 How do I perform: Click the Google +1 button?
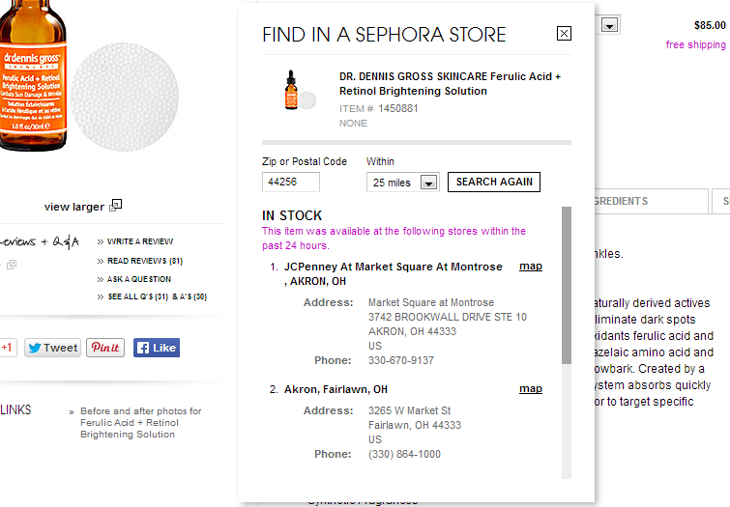pos(8,348)
